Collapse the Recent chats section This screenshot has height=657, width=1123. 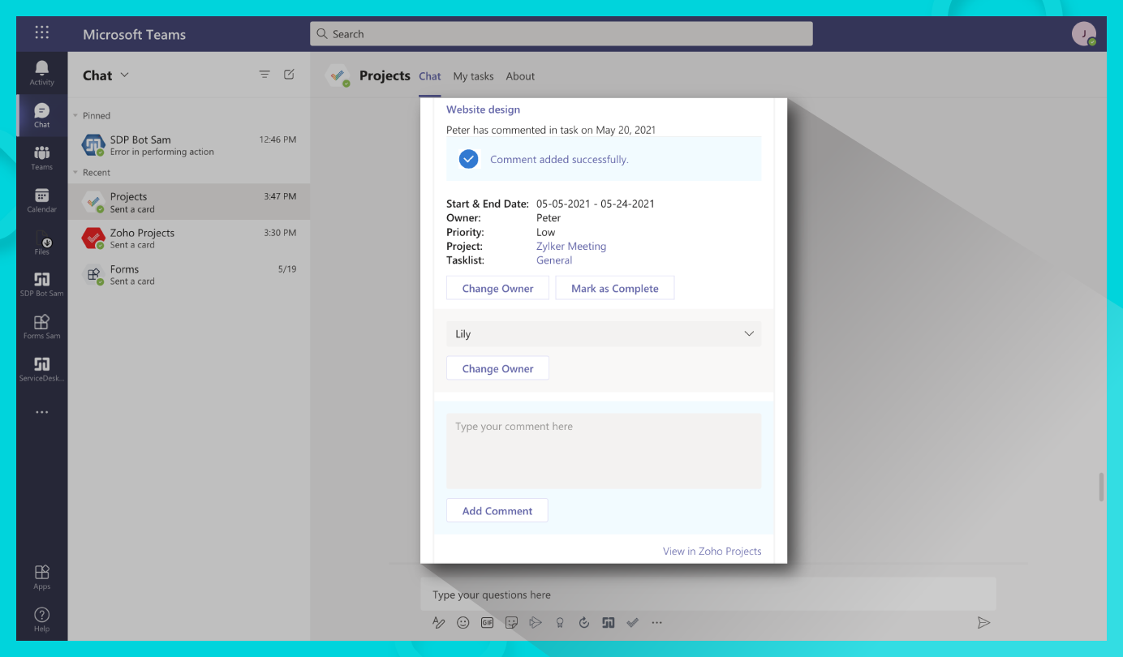pyautogui.click(x=75, y=173)
